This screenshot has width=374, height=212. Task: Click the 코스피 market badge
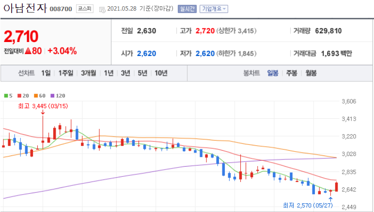[x=85, y=9]
